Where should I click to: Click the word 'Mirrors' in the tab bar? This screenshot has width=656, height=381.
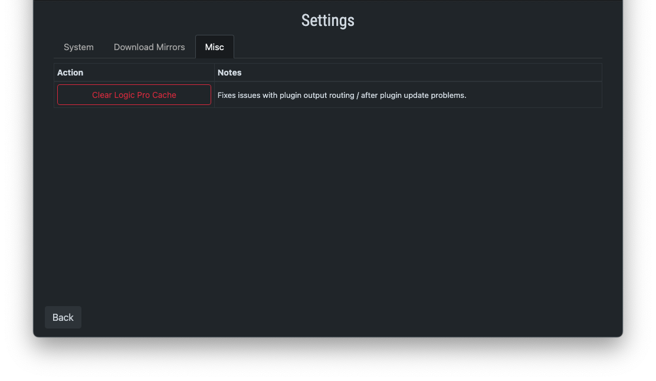[170, 47]
